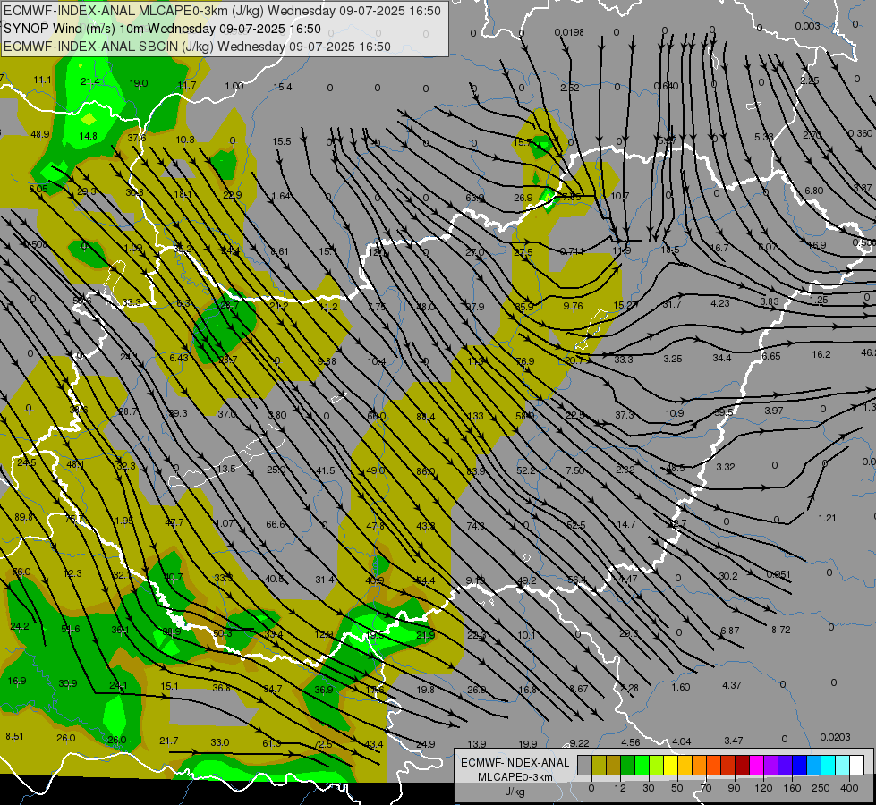Click the sky blue legend swatch before 250

[x=813, y=766]
